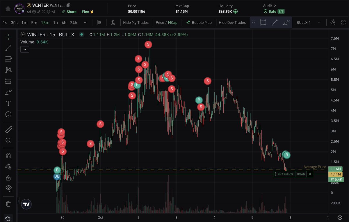This screenshot has height=222, width=349.
Task: Activate the zoom in tool
Action: (x=8, y=140)
